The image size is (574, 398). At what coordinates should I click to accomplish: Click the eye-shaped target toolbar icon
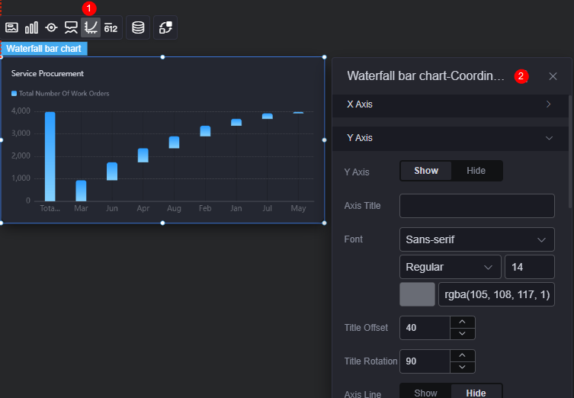[51, 27]
